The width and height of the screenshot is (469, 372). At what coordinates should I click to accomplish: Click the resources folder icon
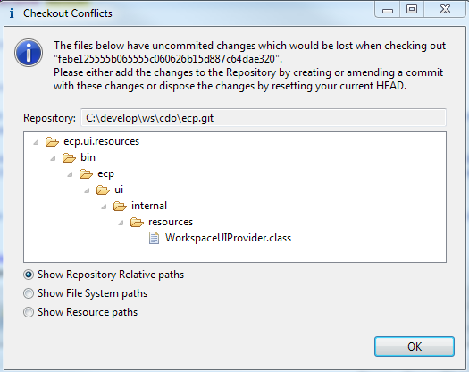coord(137,223)
